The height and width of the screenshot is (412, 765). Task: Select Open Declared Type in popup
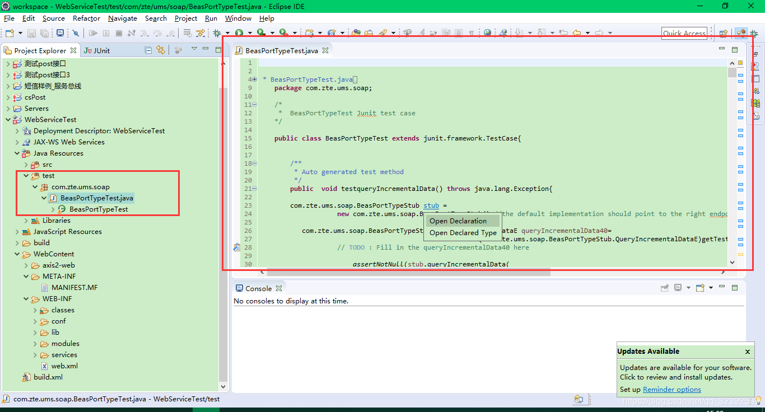[463, 233]
